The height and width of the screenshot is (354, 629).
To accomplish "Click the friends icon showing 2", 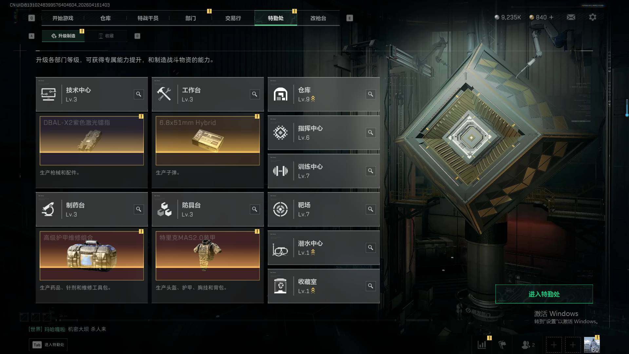I will pos(527,345).
